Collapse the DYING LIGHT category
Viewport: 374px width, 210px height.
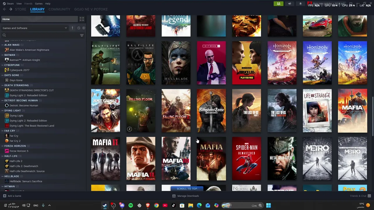tap(2, 111)
